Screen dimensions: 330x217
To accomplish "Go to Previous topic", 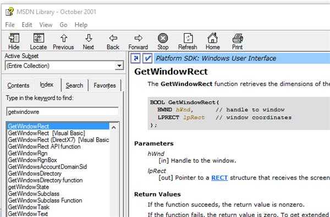I will (x=63, y=41).
